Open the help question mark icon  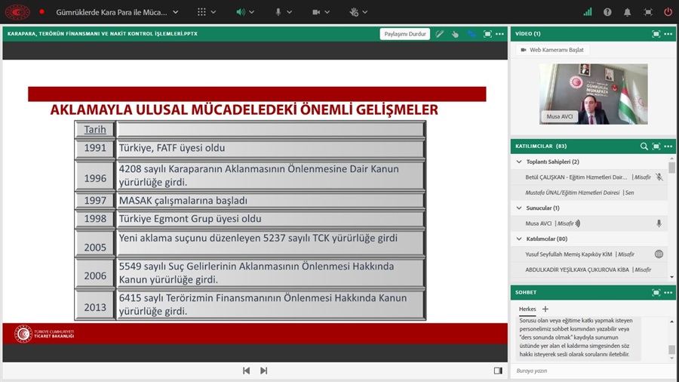tap(608, 12)
